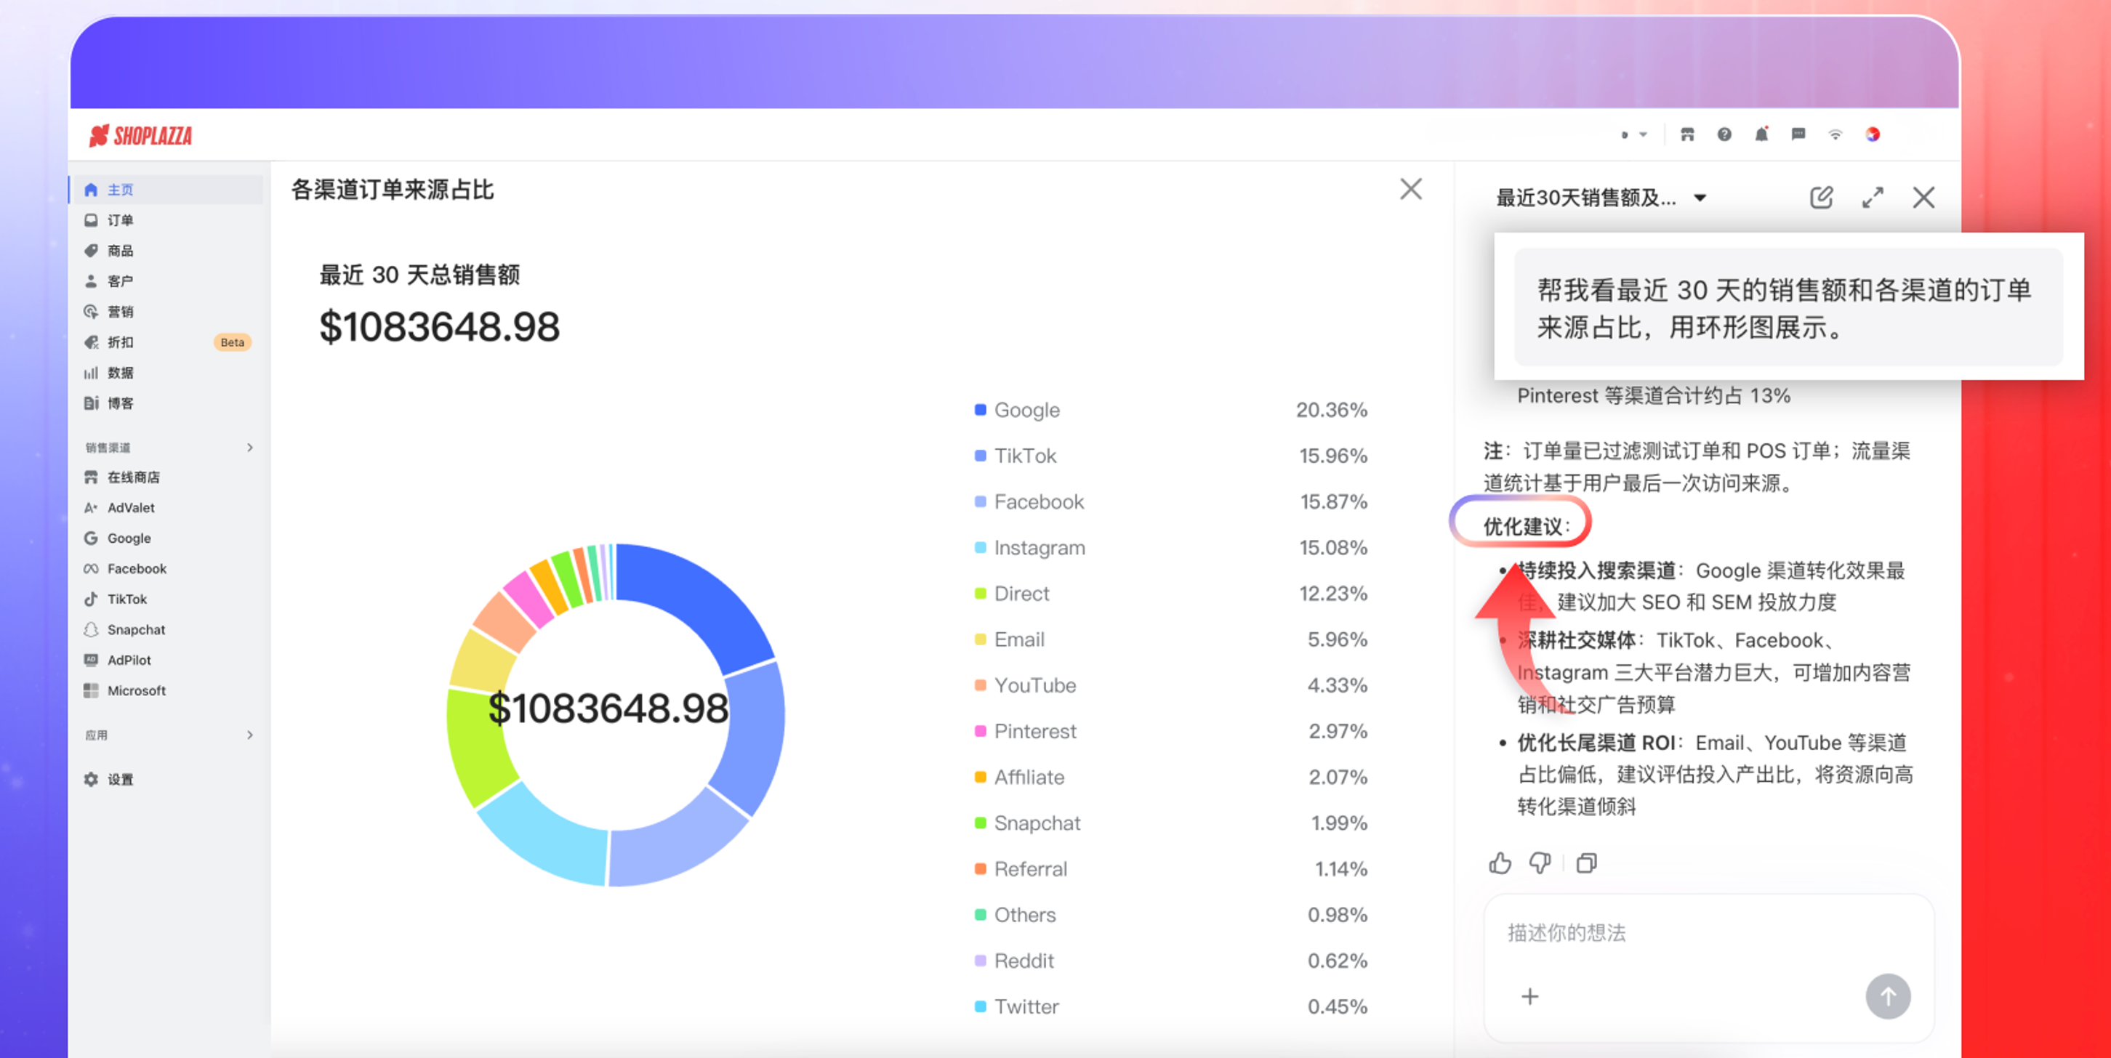This screenshot has width=2111, height=1058.
Task: Click the send arrow button
Action: (1887, 996)
